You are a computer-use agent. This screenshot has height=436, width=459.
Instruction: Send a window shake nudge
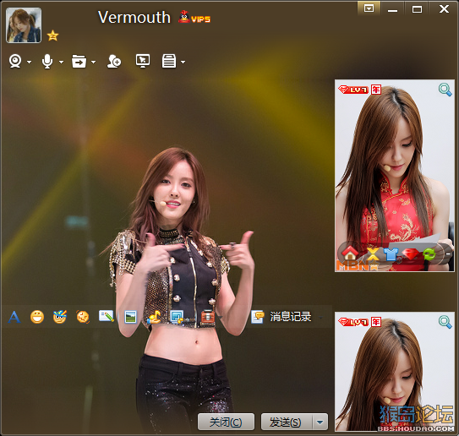point(83,317)
